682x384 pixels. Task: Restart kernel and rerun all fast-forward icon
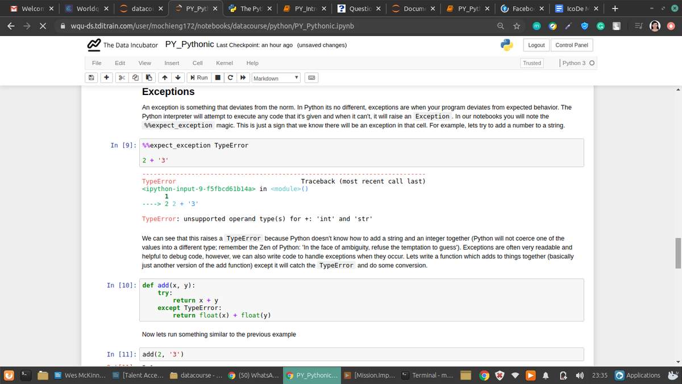click(242, 78)
